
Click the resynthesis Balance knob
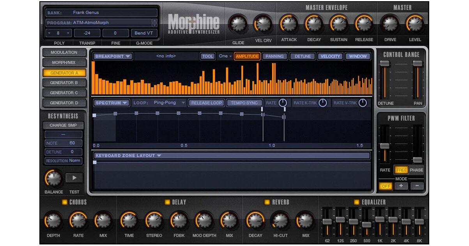(x=53, y=178)
